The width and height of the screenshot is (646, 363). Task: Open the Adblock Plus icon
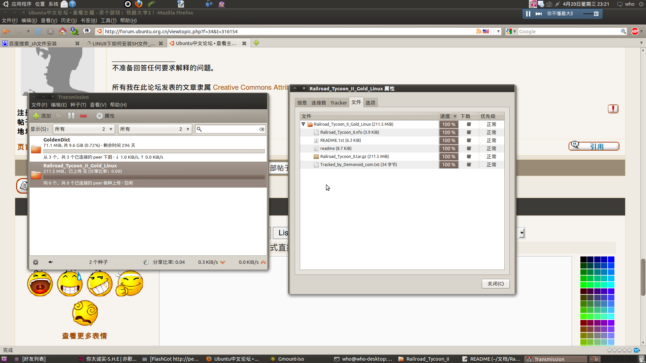[635, 31]
